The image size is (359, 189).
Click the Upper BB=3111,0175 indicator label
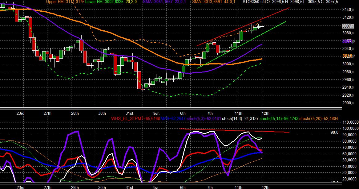click(65, 2)
